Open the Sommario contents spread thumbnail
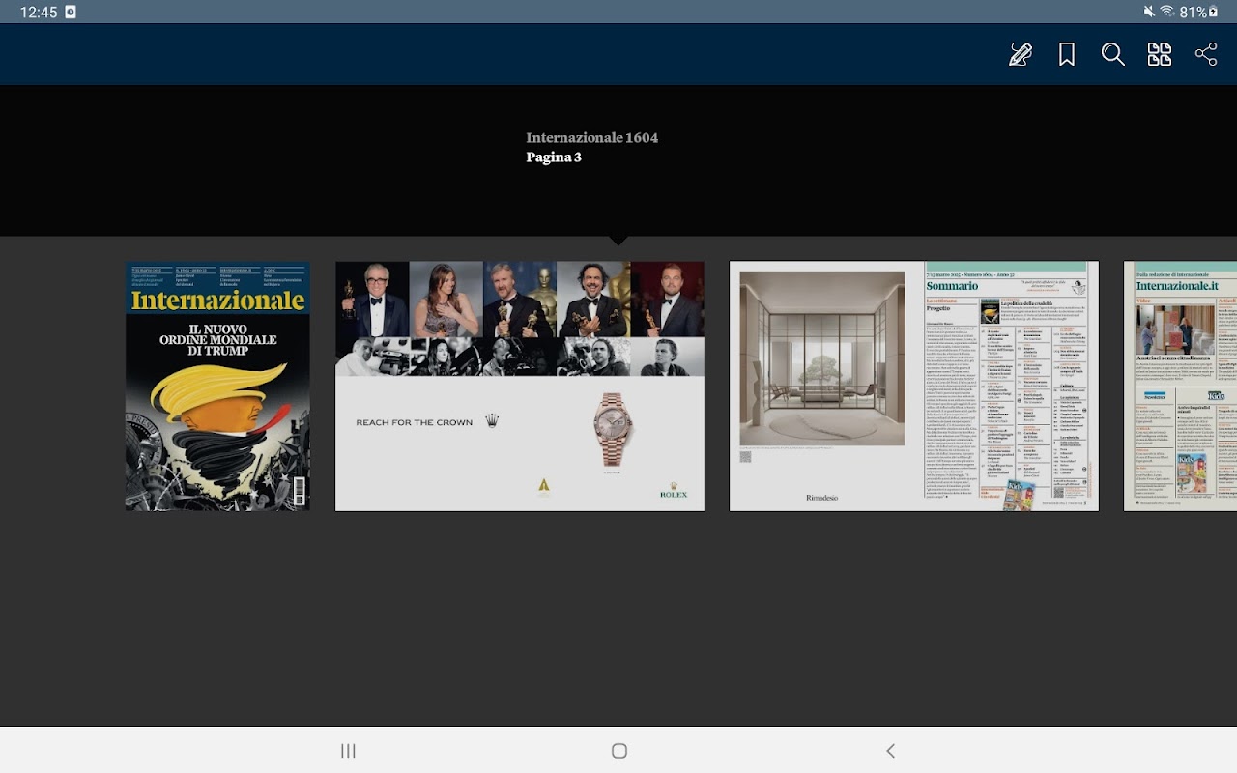 (x=914, y=386)
